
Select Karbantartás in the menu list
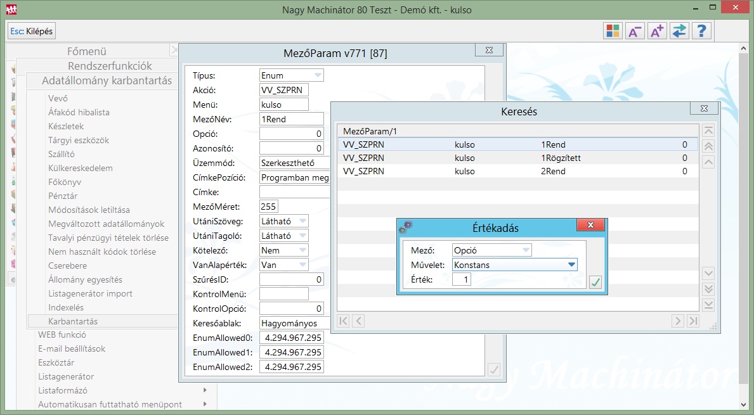click(73, 321)
